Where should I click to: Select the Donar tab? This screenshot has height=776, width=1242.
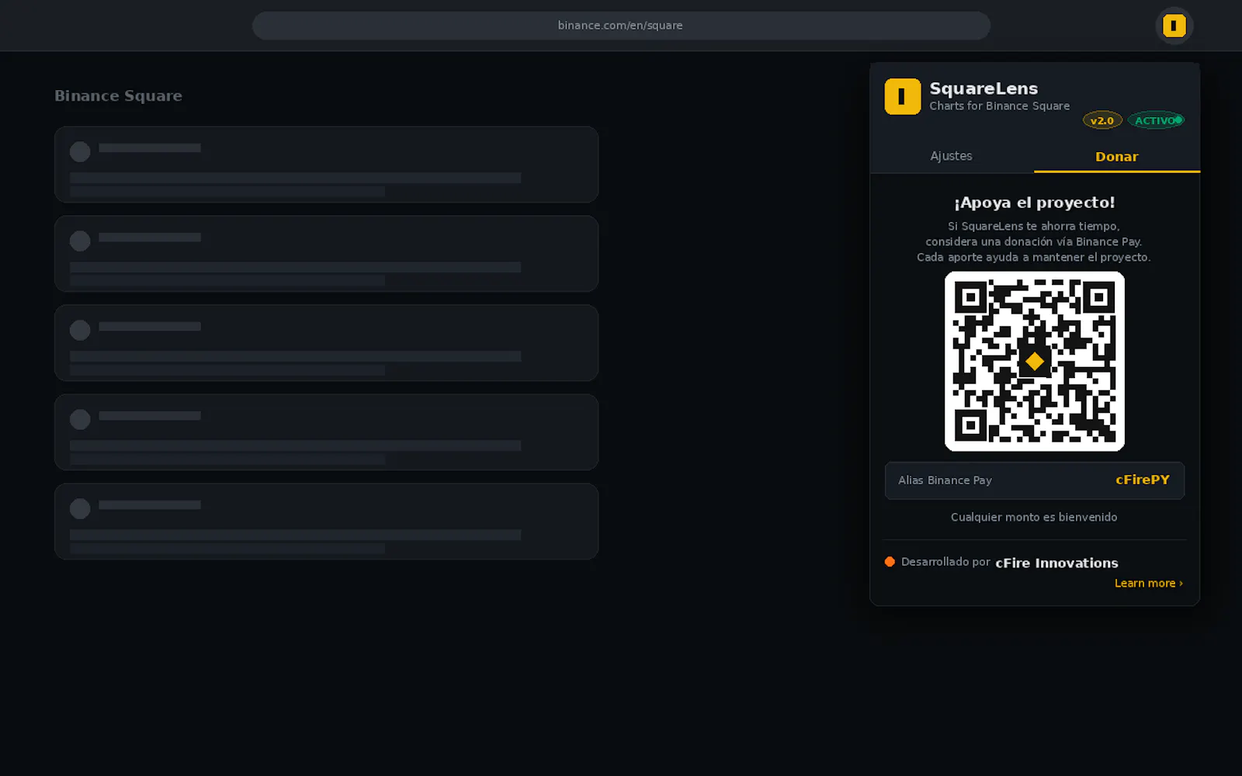tap(1117, 156)
